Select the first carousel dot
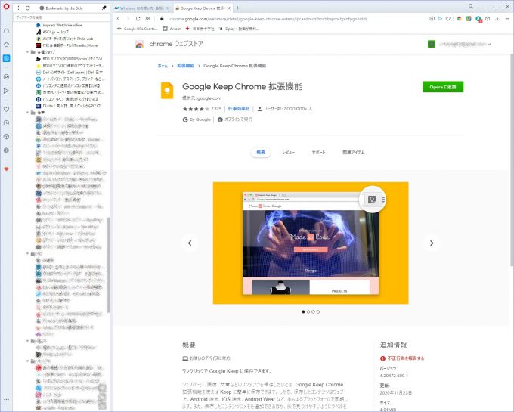514x412 pixels. coord(303,312)
